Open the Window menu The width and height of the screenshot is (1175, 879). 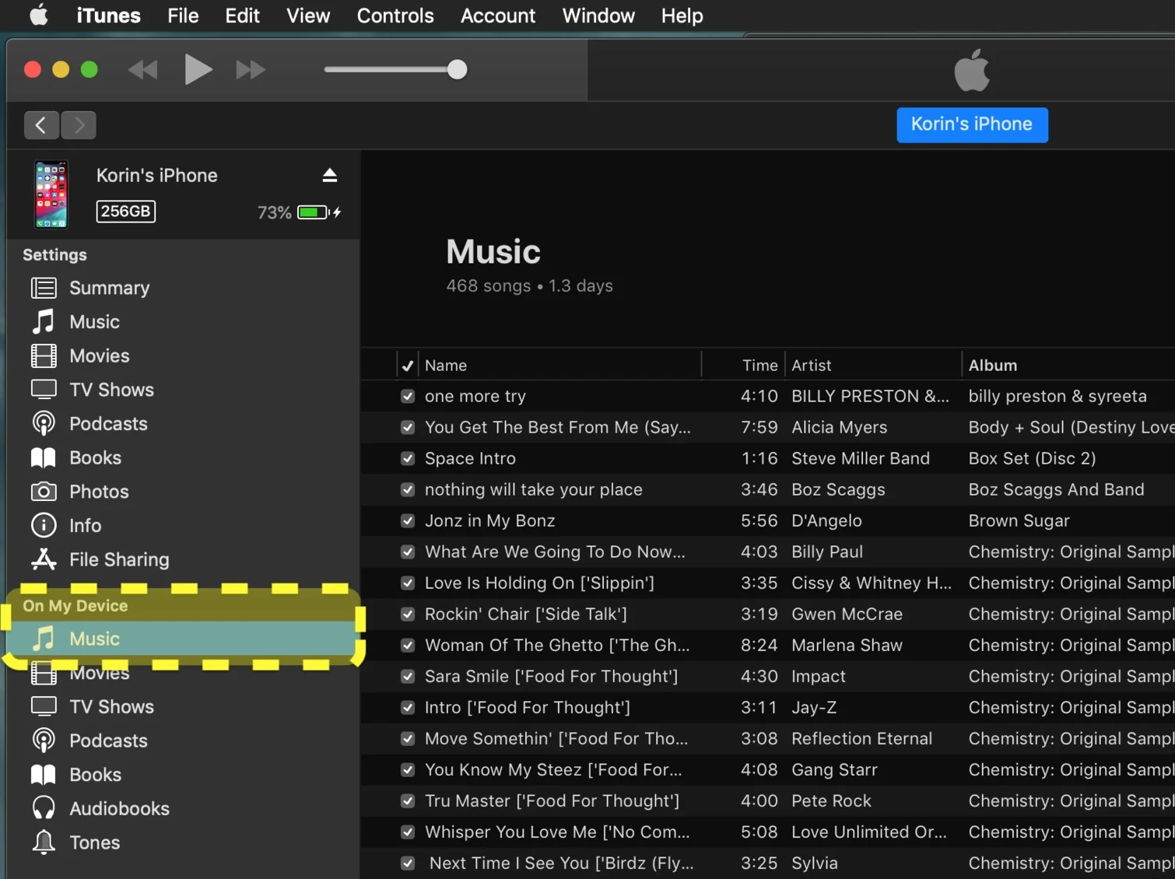point(598,16)
